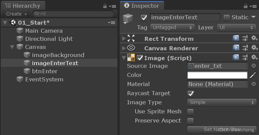The height and width of the screenshot is (135, 259).
Task: Enable the Preserve Aspect checkbox
Action: (x=190, y=121)
